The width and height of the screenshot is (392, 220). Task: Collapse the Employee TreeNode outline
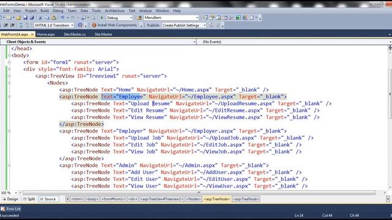(x=9, y=97)
